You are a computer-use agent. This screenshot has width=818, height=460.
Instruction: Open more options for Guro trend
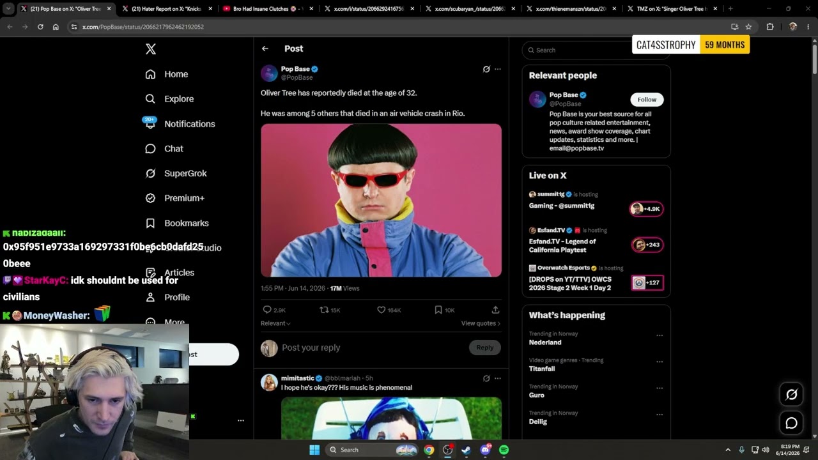click(x=660, y=388)
